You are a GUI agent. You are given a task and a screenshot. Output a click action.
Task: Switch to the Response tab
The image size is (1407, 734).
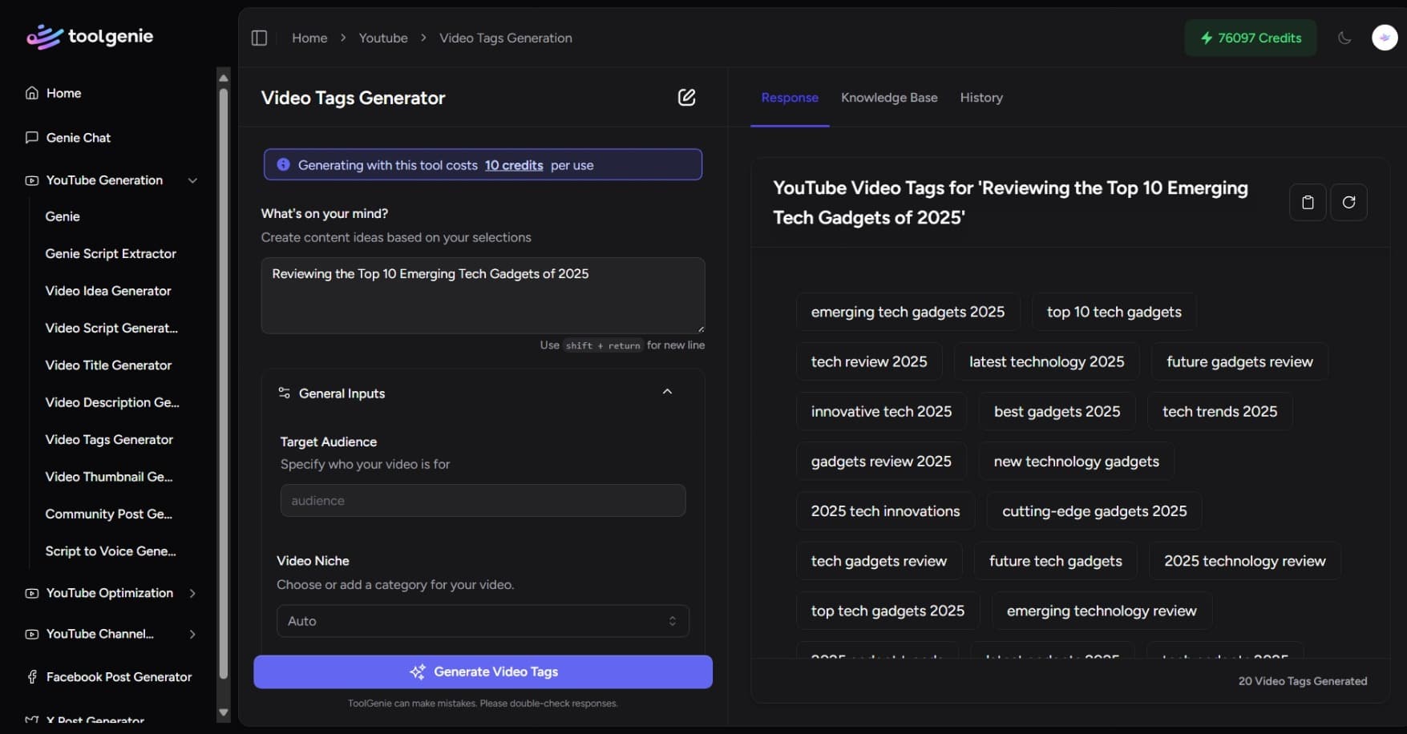coord(790,98)
